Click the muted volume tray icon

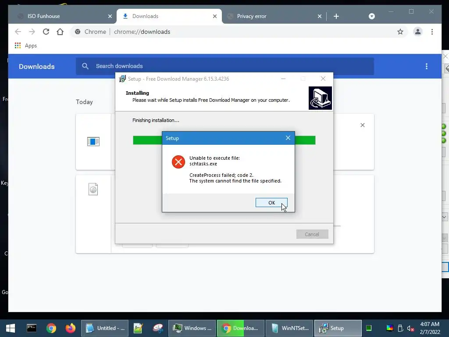click(410, 328)
